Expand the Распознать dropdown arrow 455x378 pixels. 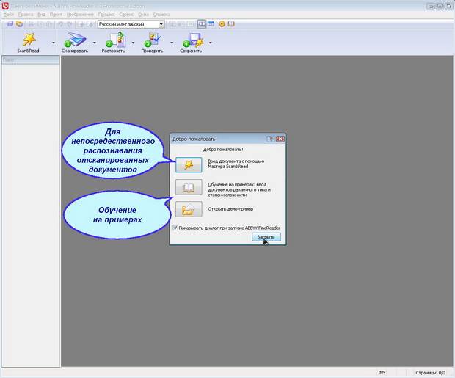click(133, 43)
